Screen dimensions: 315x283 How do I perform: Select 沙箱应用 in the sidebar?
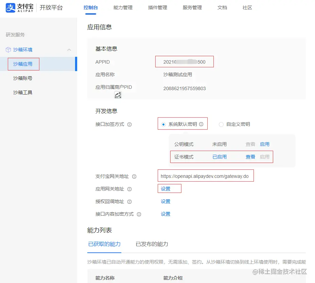[39, 64]
